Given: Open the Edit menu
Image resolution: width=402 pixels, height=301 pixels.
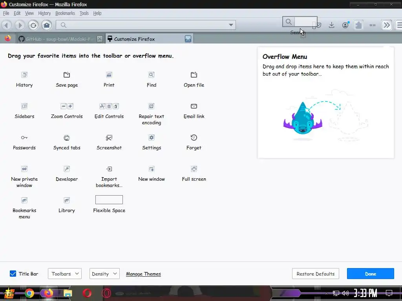Looking at the screenshot, I should click(x=17, y=13).
